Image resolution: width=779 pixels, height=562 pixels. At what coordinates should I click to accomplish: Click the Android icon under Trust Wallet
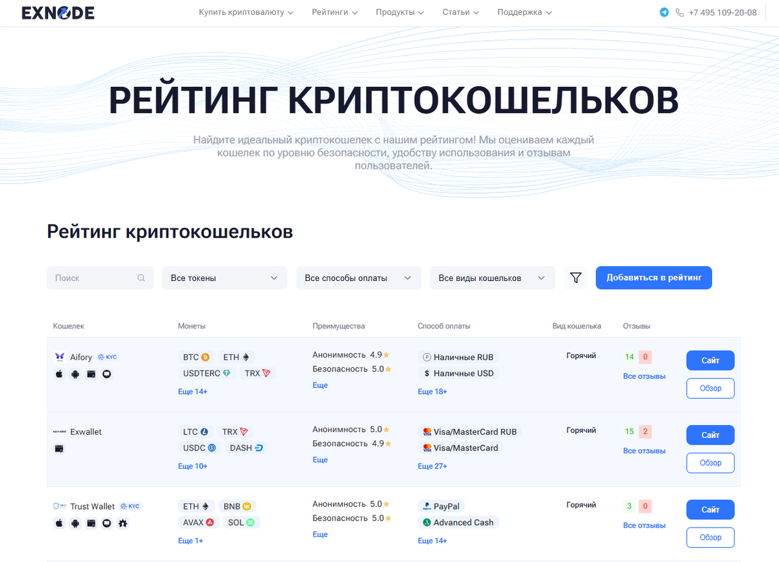pos(77,523)
